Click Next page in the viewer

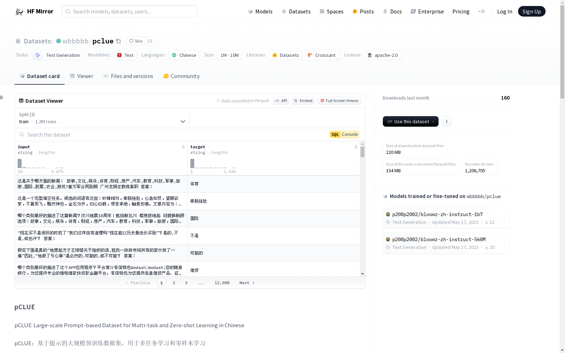click(247, 283)
